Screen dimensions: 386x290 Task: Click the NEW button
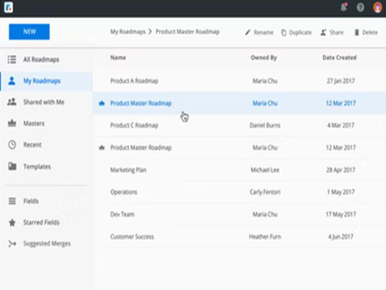(29, 31)
